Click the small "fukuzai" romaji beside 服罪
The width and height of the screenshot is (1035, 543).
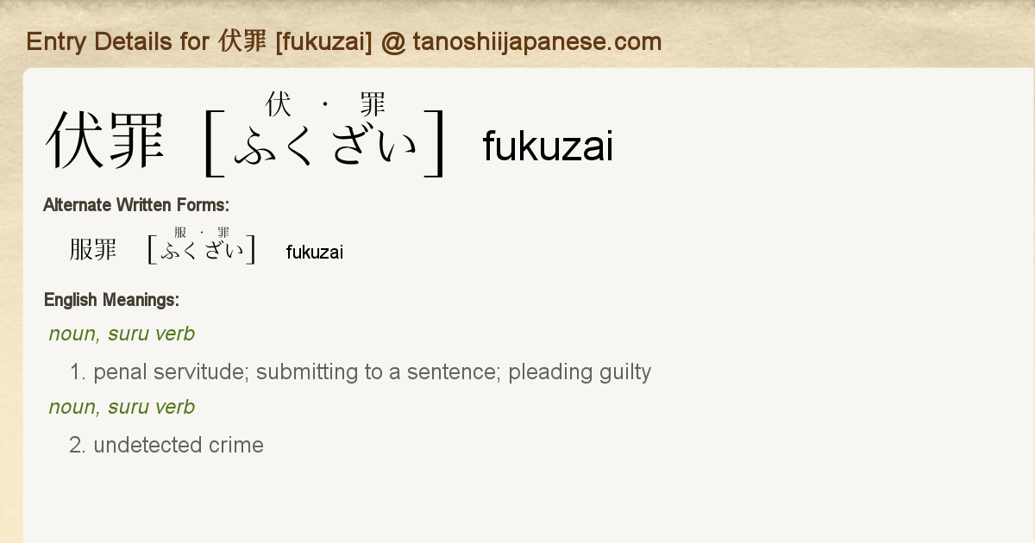tap(314, 252)
